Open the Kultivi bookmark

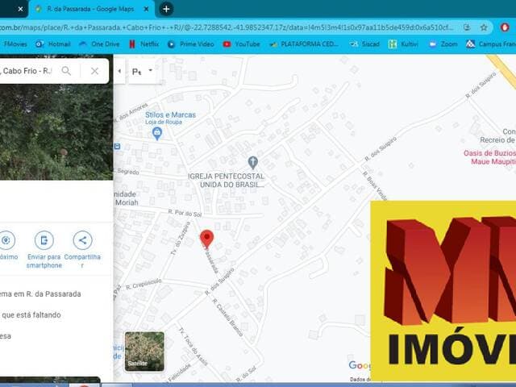click(403, 44)
